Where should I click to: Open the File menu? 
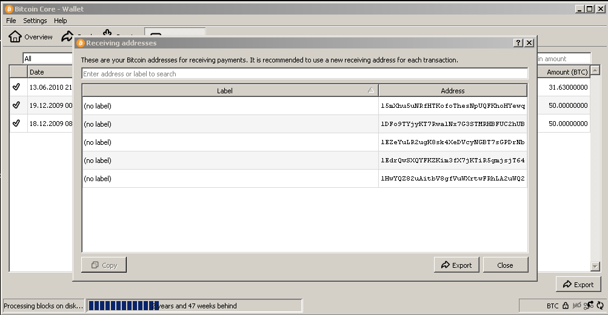11,21
